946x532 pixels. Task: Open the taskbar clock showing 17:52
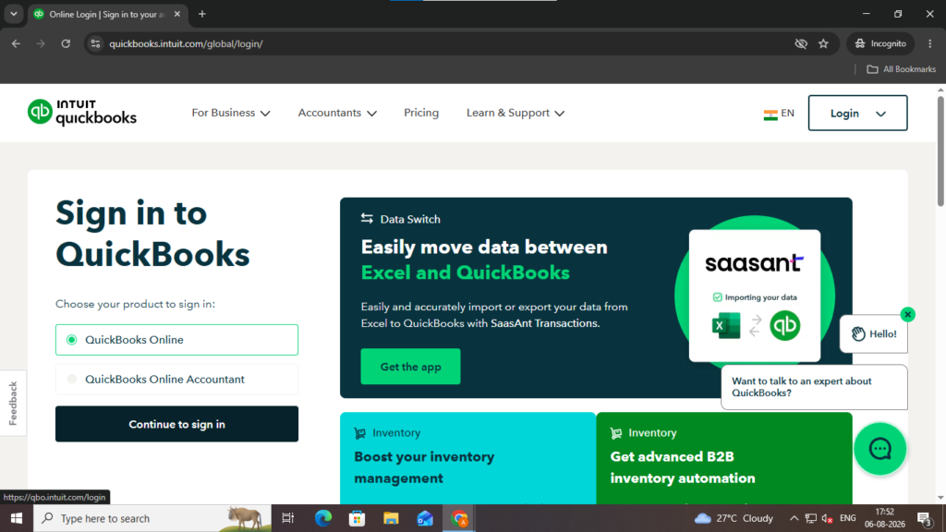[x=884, y=518]
